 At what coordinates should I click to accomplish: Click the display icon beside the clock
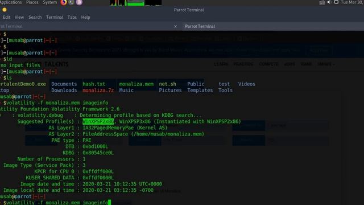(336, 2)
